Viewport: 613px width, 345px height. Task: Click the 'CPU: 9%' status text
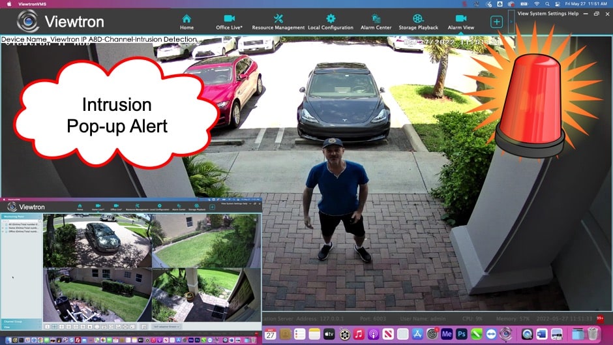[472, 319]
